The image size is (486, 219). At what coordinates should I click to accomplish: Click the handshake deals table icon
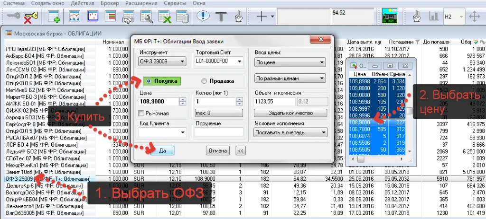pyautogui.click(x=127, y=17)
